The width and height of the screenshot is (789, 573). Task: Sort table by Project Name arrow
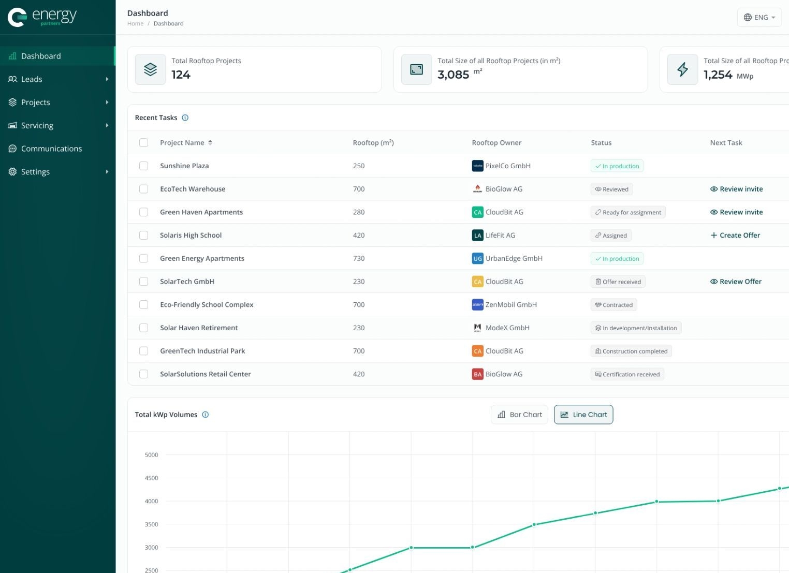coord(210,143)
